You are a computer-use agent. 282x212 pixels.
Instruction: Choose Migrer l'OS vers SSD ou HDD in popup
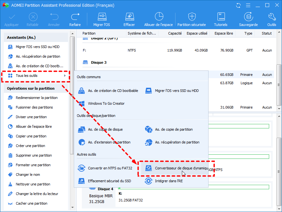172,91
